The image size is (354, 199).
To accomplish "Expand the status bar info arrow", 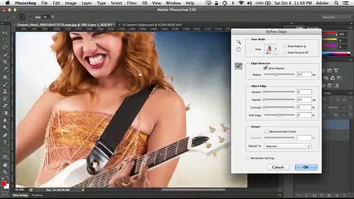I will pos(83,190).
